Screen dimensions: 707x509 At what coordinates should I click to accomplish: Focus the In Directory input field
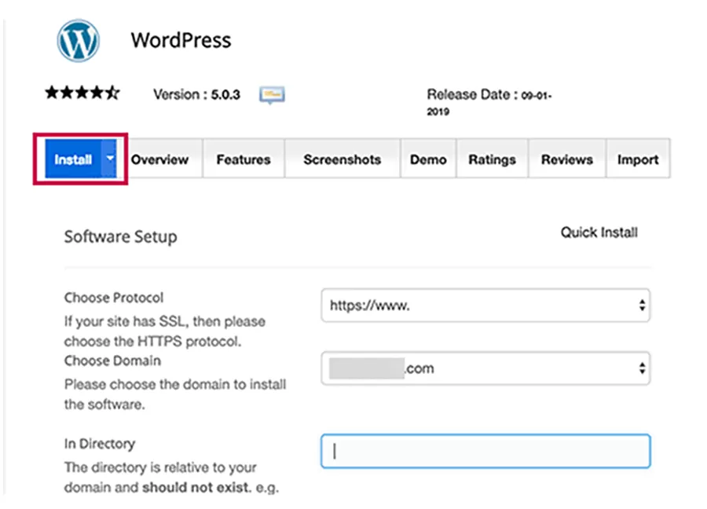[485, 451]
